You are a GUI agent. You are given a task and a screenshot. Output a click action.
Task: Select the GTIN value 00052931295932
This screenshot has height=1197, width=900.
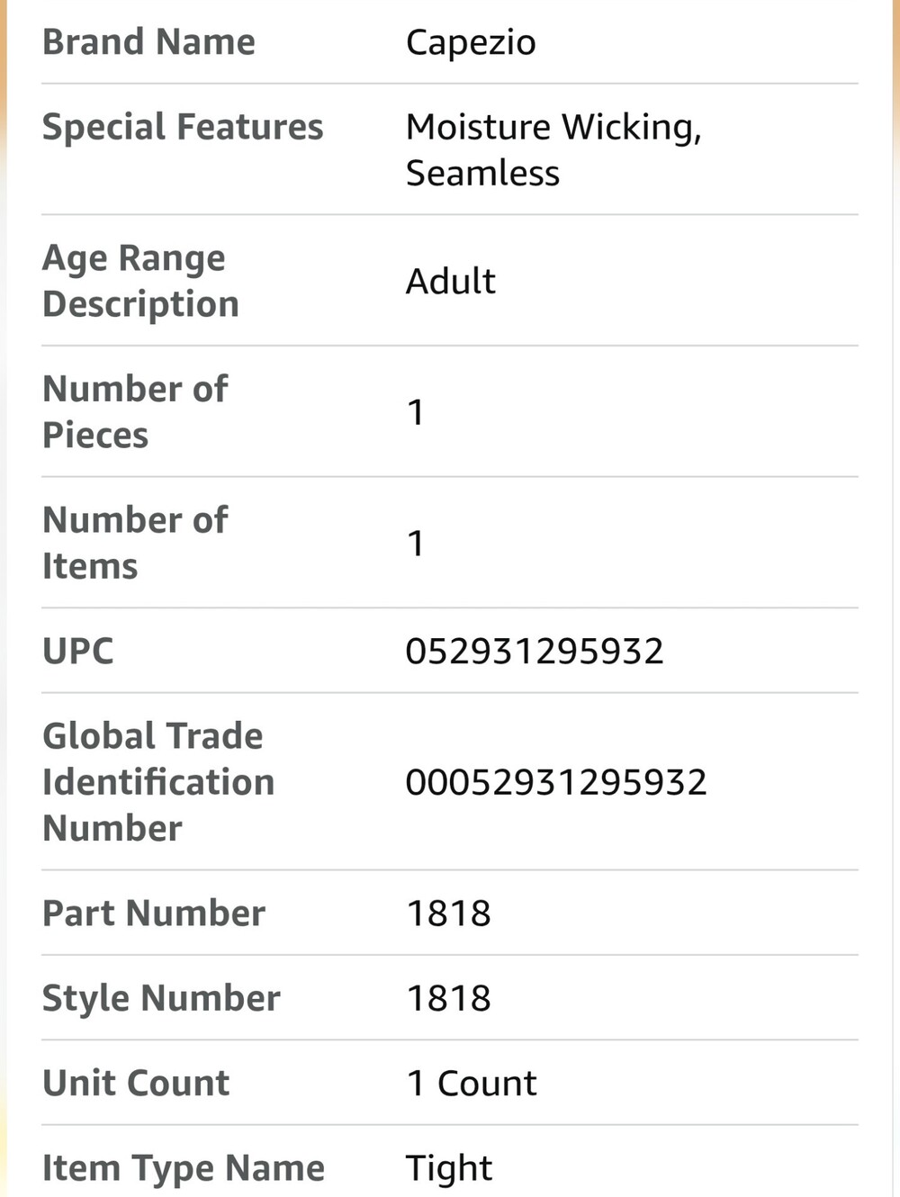[556, 781]
